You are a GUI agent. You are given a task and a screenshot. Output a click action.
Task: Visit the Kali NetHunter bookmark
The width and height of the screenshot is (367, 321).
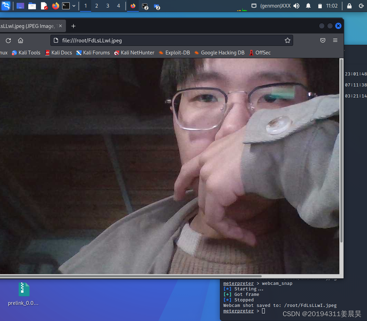134,52
